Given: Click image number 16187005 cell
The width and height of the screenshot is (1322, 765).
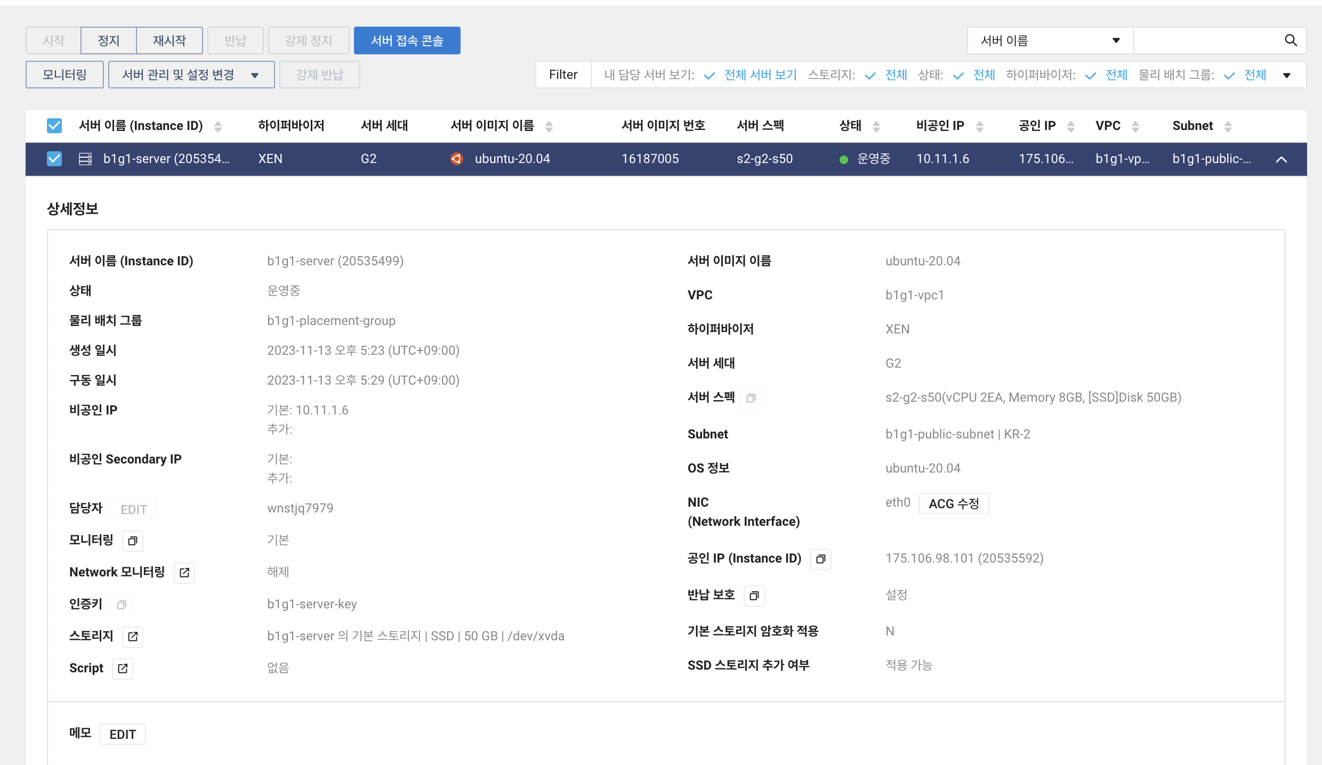Looking at the screenshot, I should tap(650, 159).
